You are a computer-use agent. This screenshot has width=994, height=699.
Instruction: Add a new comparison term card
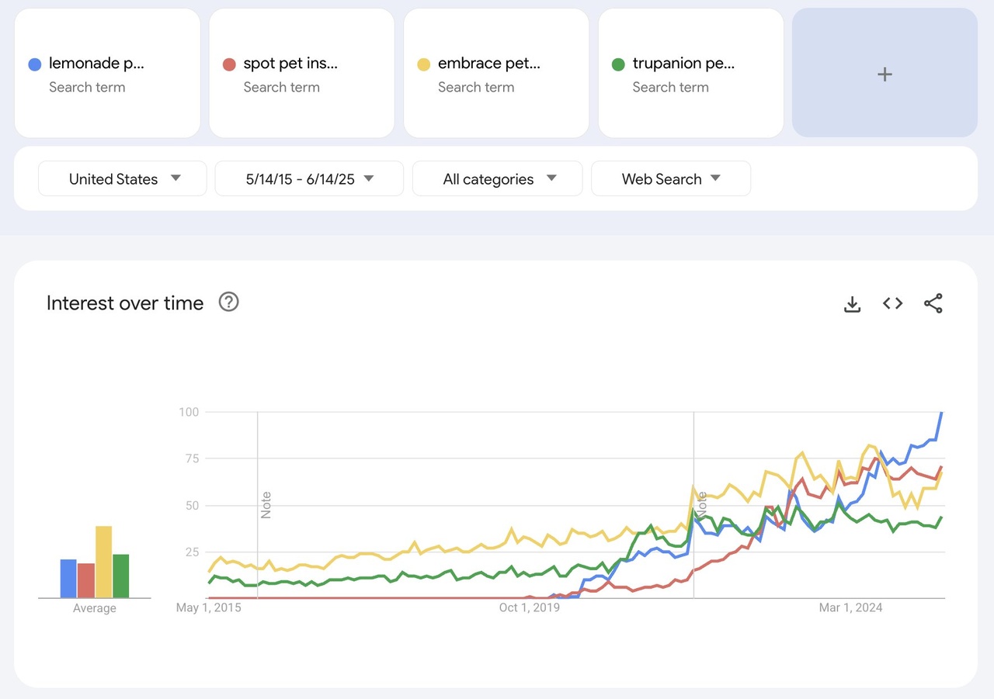pyautogui.click(x=885, y=73)
